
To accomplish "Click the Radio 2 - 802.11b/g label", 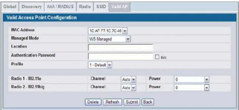I will click(28, 87).
